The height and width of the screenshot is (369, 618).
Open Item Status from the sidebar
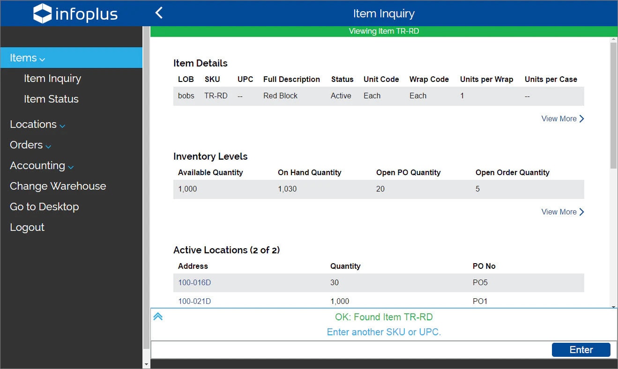pyautogui.click(x=51, y=99)
